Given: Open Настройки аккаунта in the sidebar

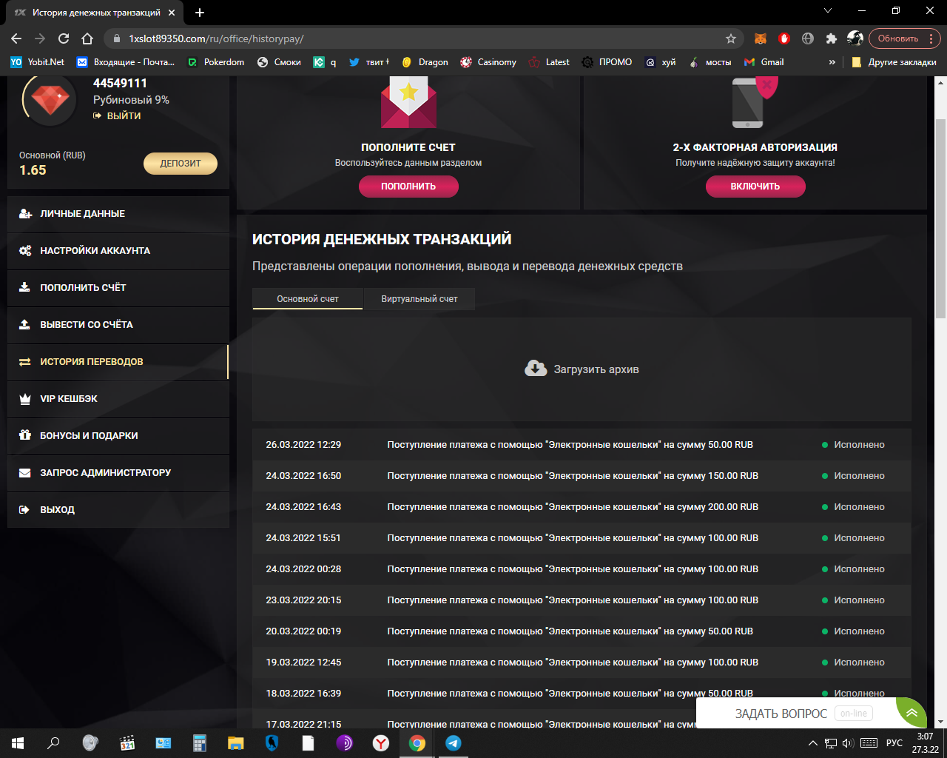Looking at the screenshot, I should pos(118,251).
